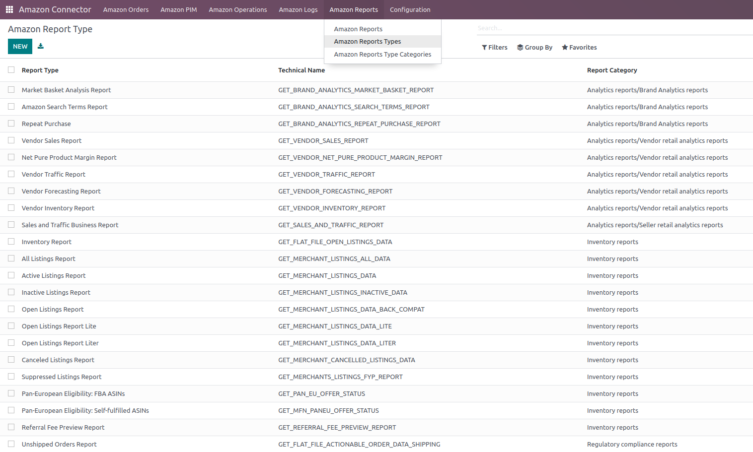Choose Amazon Reports Type Categories entry
The width and height of the screenshot is (753, 452).
coord(382,55)
